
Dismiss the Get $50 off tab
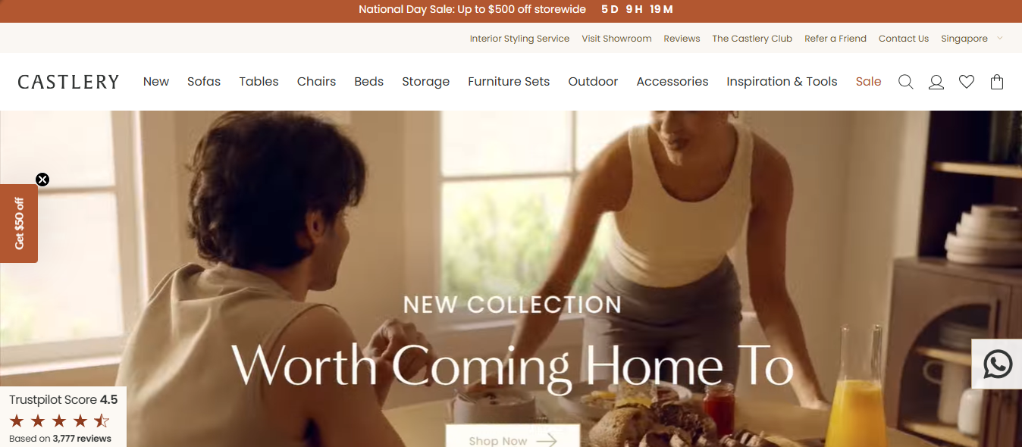tap(42, 180)
